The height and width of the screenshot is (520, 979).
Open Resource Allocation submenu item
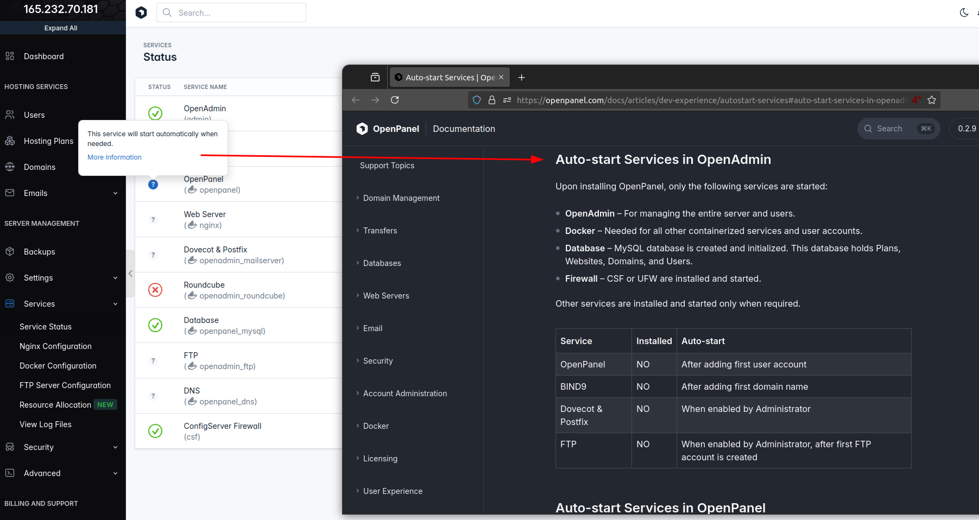coord(55,405)
